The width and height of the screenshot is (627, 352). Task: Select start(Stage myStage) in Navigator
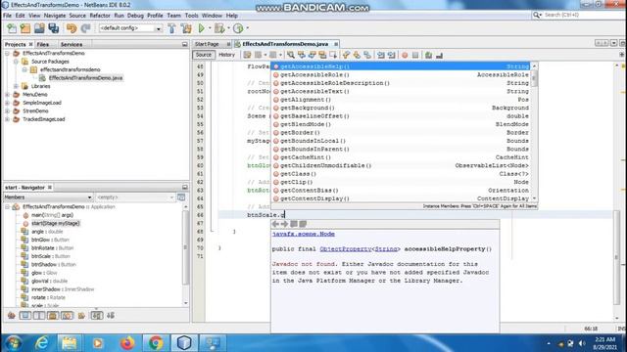point(56,224)
